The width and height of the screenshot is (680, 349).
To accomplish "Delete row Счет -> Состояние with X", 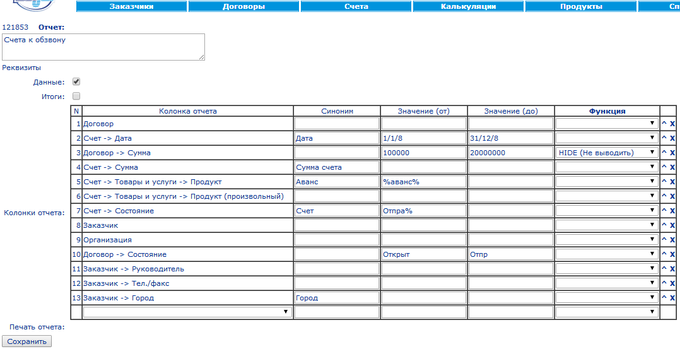I will pyautogui.click(x=672, y=211).
